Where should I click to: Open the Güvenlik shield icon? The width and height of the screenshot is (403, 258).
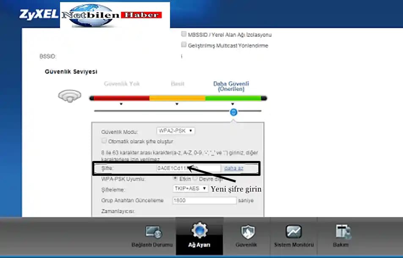pos(248,232)
